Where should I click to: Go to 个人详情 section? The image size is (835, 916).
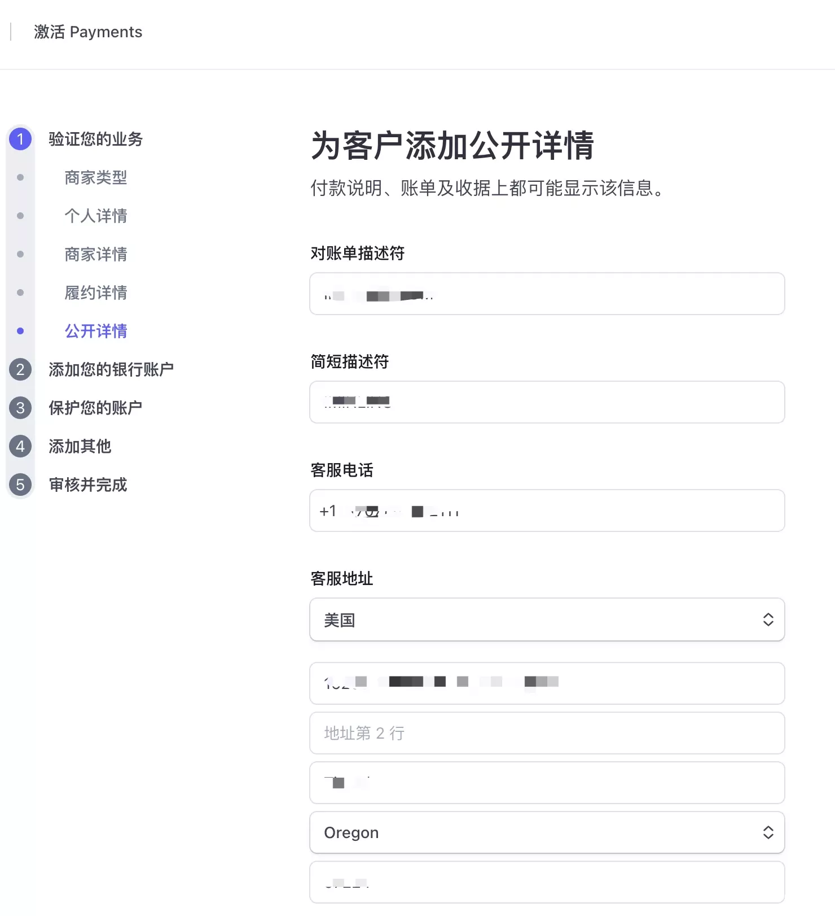[x=95, y=216]
